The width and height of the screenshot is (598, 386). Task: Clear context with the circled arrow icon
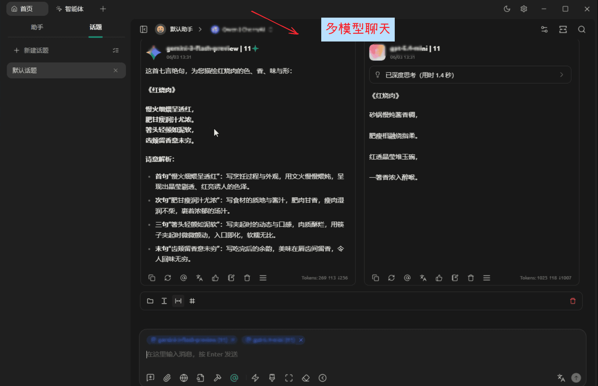pyautogui.click(x=323, y=378)
